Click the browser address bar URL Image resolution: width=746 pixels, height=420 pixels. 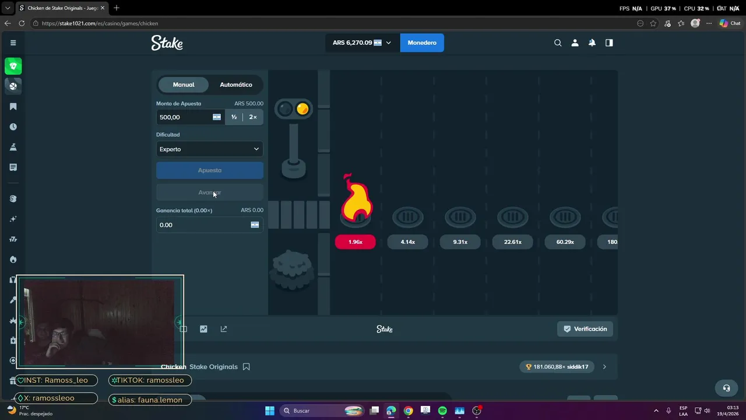coord(100,23)
